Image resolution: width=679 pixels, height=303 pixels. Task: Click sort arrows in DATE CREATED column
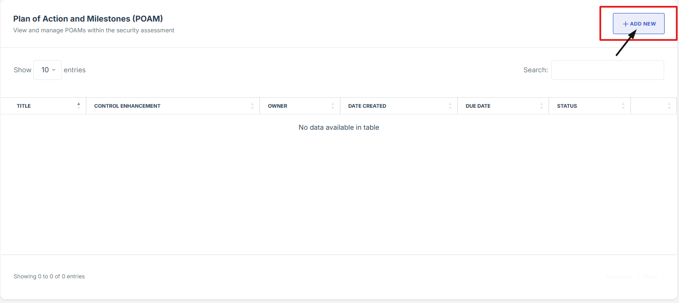450,106
